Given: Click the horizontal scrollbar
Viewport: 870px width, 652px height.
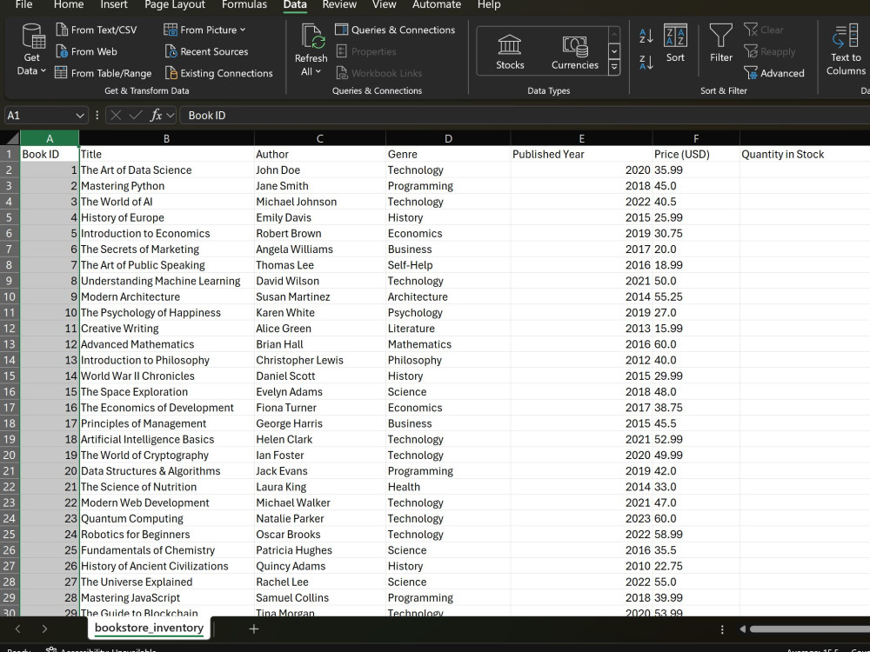Looking at the screenshot, I should coord(809,629).
